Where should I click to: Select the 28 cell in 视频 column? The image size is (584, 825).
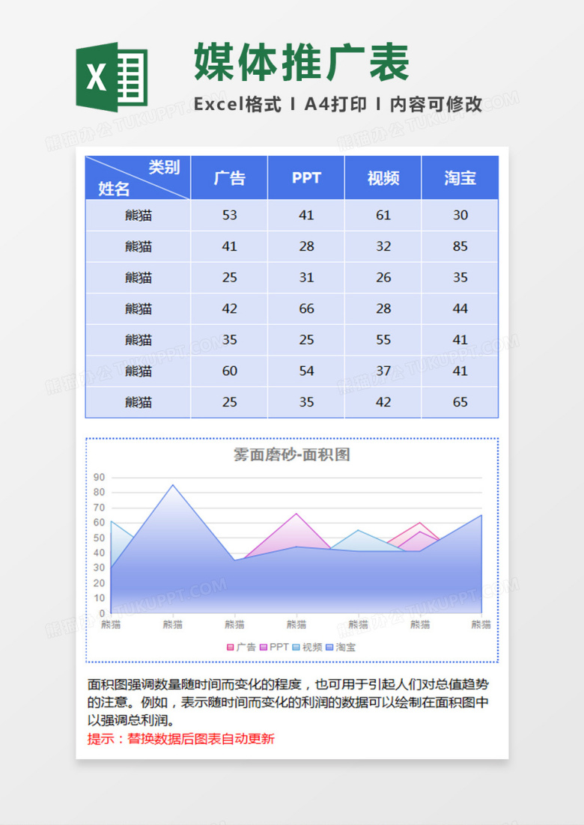[383, 308]
